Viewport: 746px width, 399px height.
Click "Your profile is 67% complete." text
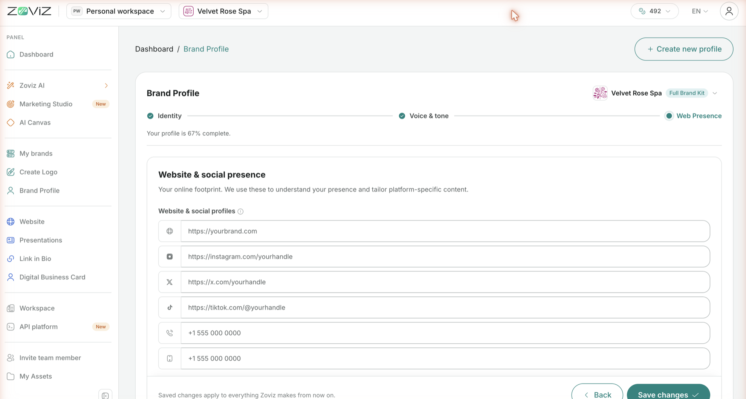188,134
